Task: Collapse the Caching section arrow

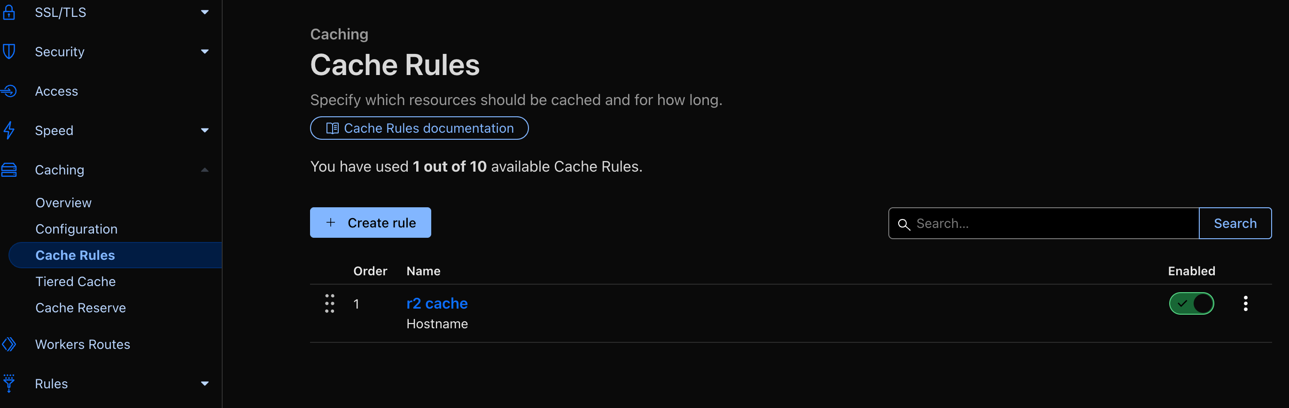Action: [205, 170]
